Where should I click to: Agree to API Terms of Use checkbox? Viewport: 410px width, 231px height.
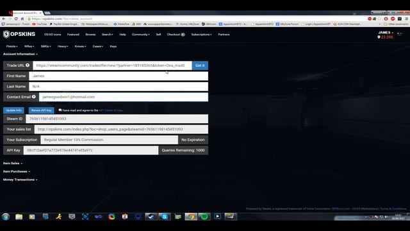(60, 110)
